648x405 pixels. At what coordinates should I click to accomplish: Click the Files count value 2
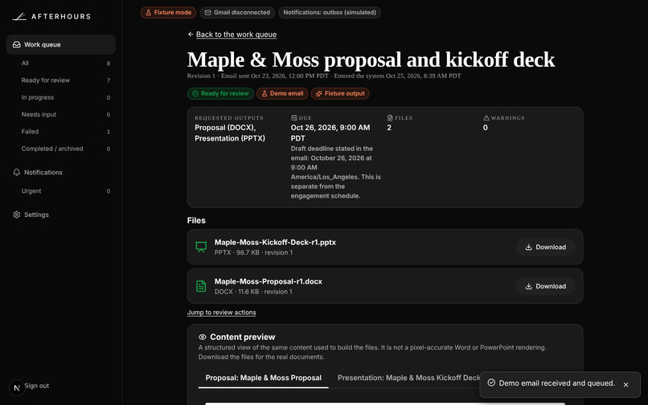pos(389,128)
